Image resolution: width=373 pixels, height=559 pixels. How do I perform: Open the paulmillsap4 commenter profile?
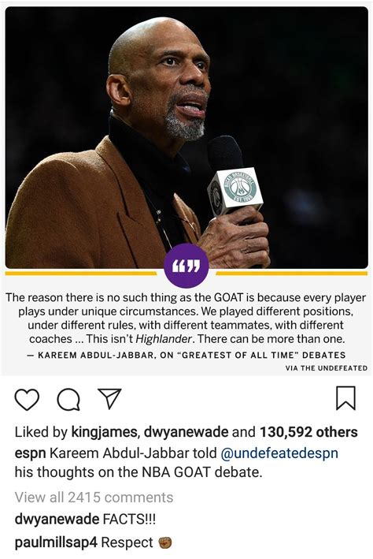coord(56,542)
